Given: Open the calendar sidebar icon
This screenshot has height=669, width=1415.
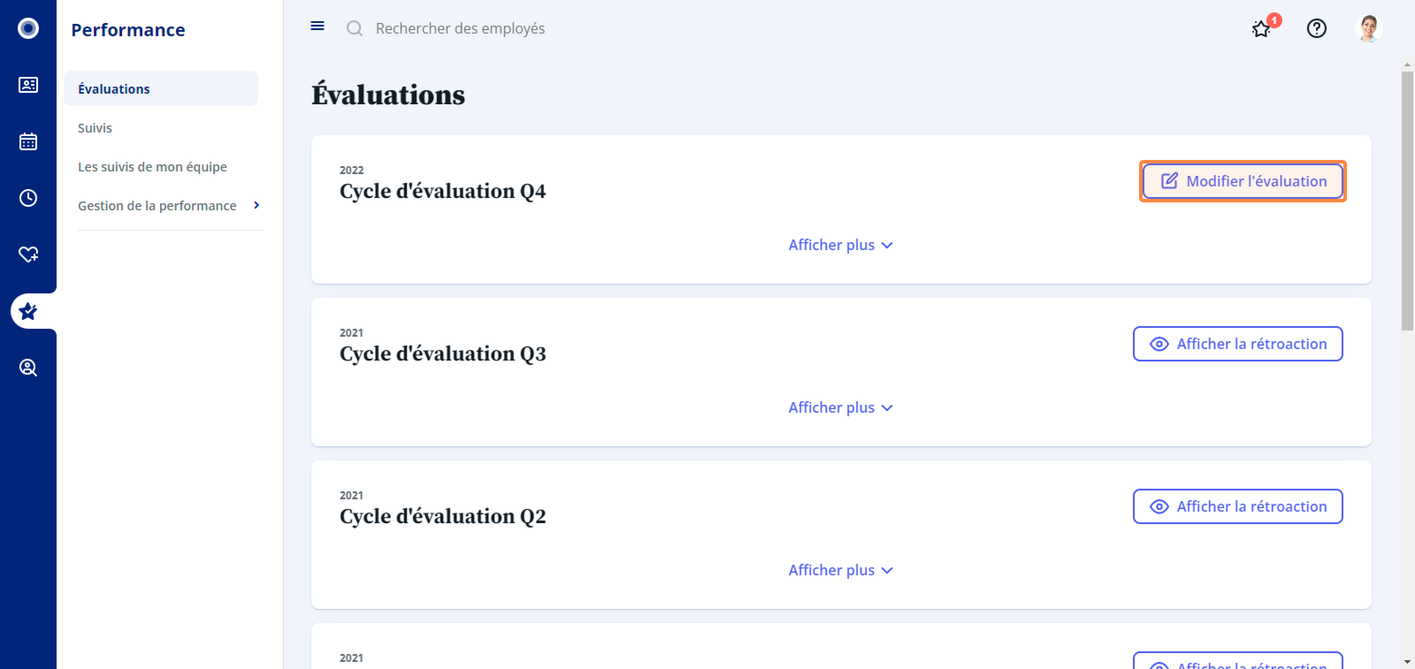Looking at the screenshot, I should 28,141.
